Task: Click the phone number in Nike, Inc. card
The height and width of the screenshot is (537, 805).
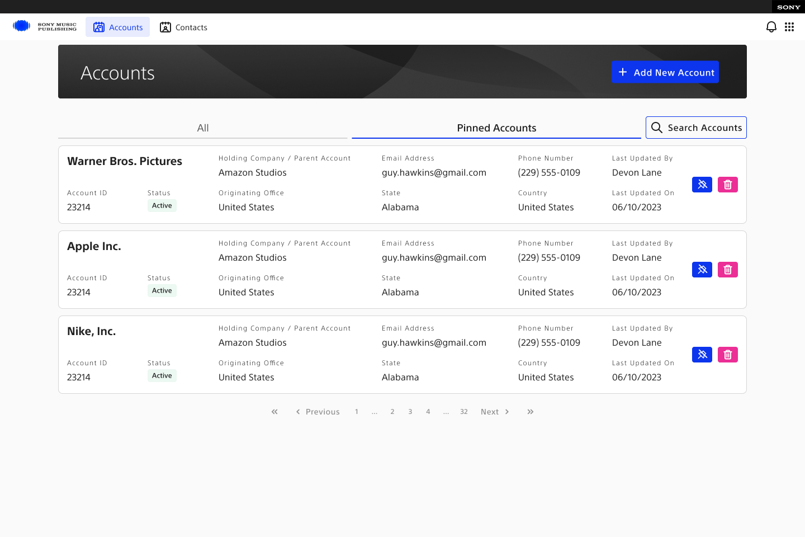Action: (x=549, y=343)
